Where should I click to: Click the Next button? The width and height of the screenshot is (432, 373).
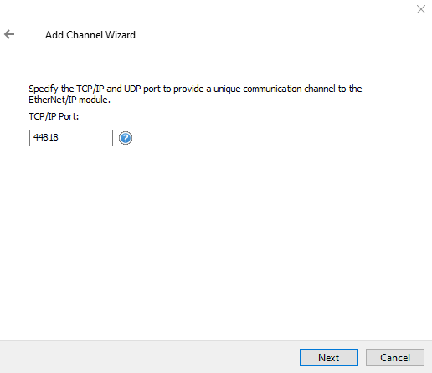329,357
